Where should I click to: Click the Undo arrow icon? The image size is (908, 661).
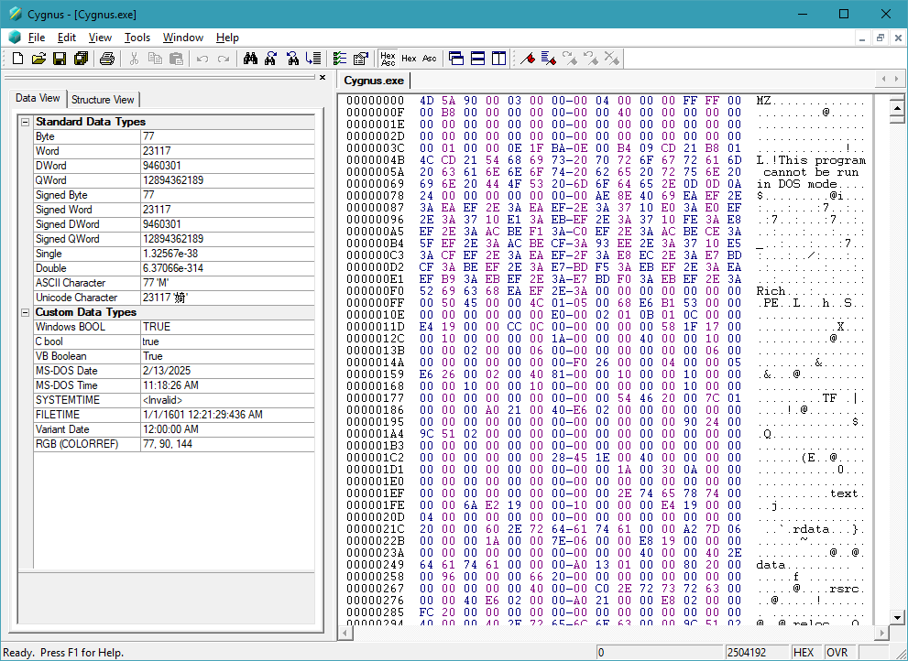202,59
